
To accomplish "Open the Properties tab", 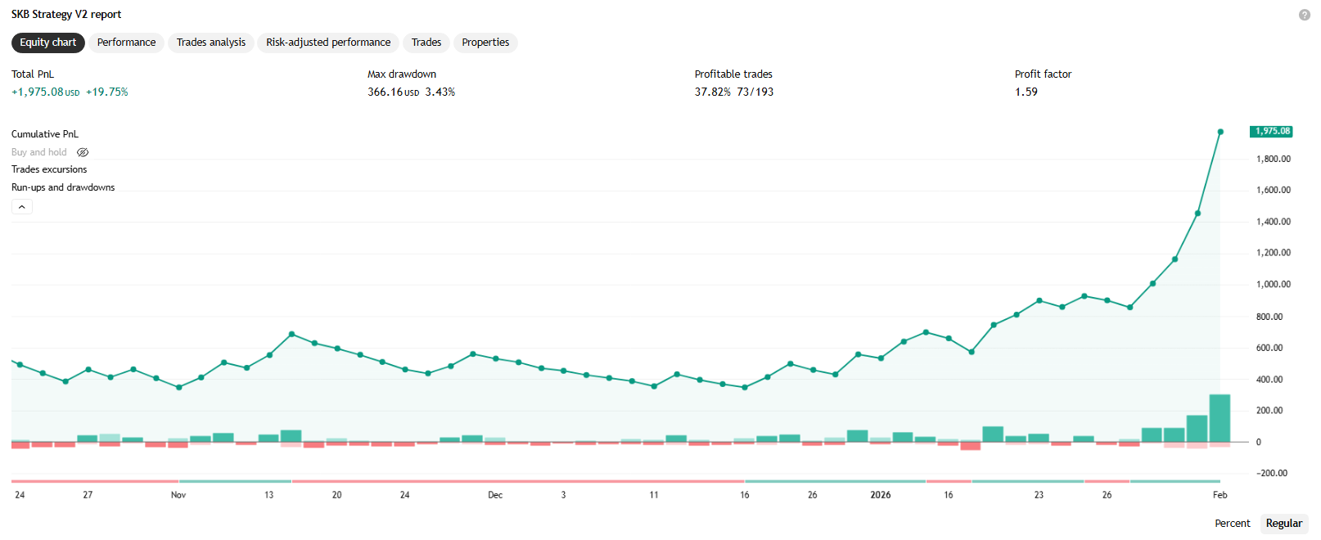I will point(485,43).
